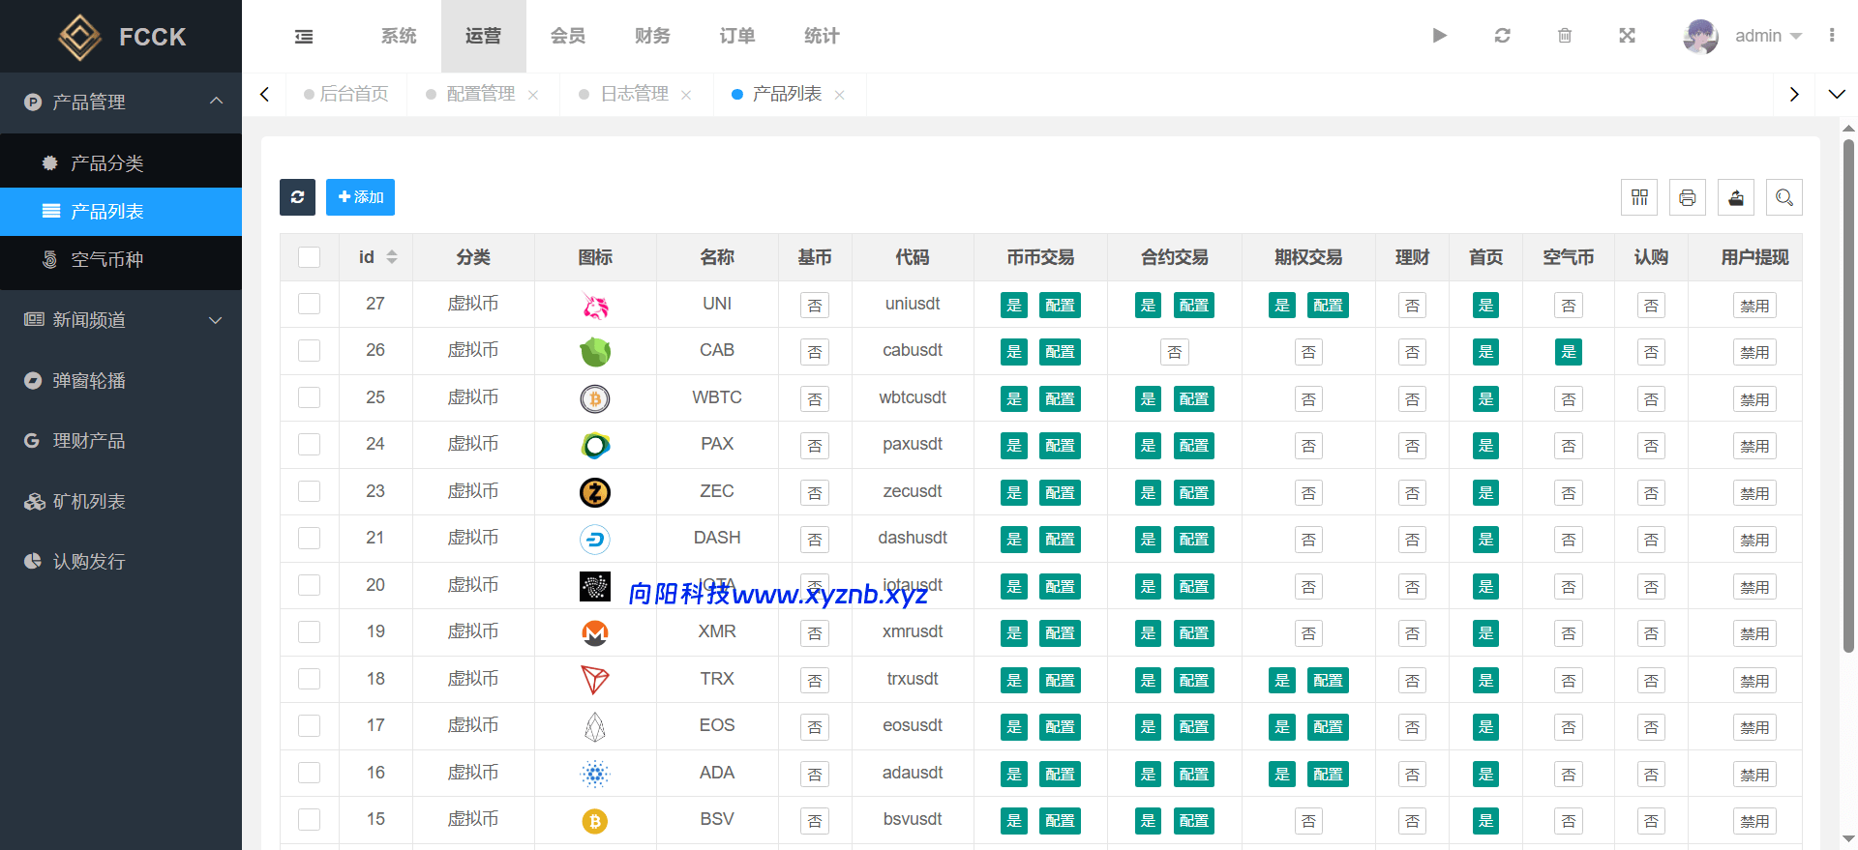Viewport: 1858px width, 850px height.
Task: Open the 财务 top menu
Action: point(652,36)
